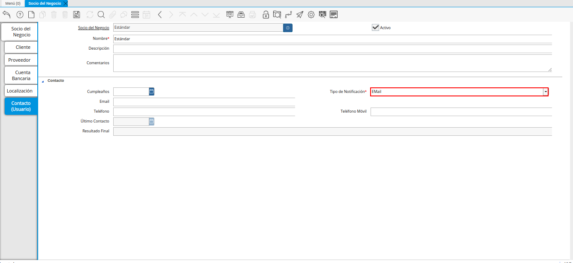Open the Tipo de Notificación dropdown
573x263 pixels.
click(x=545, y=92)
